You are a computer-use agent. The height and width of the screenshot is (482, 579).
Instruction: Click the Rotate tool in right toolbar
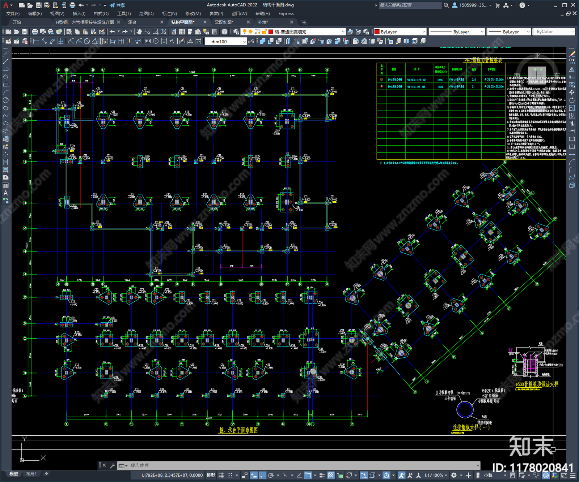(572, 100)
